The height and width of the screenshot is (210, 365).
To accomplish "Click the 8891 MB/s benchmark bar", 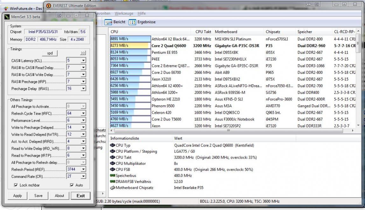I will pos(130,39).
